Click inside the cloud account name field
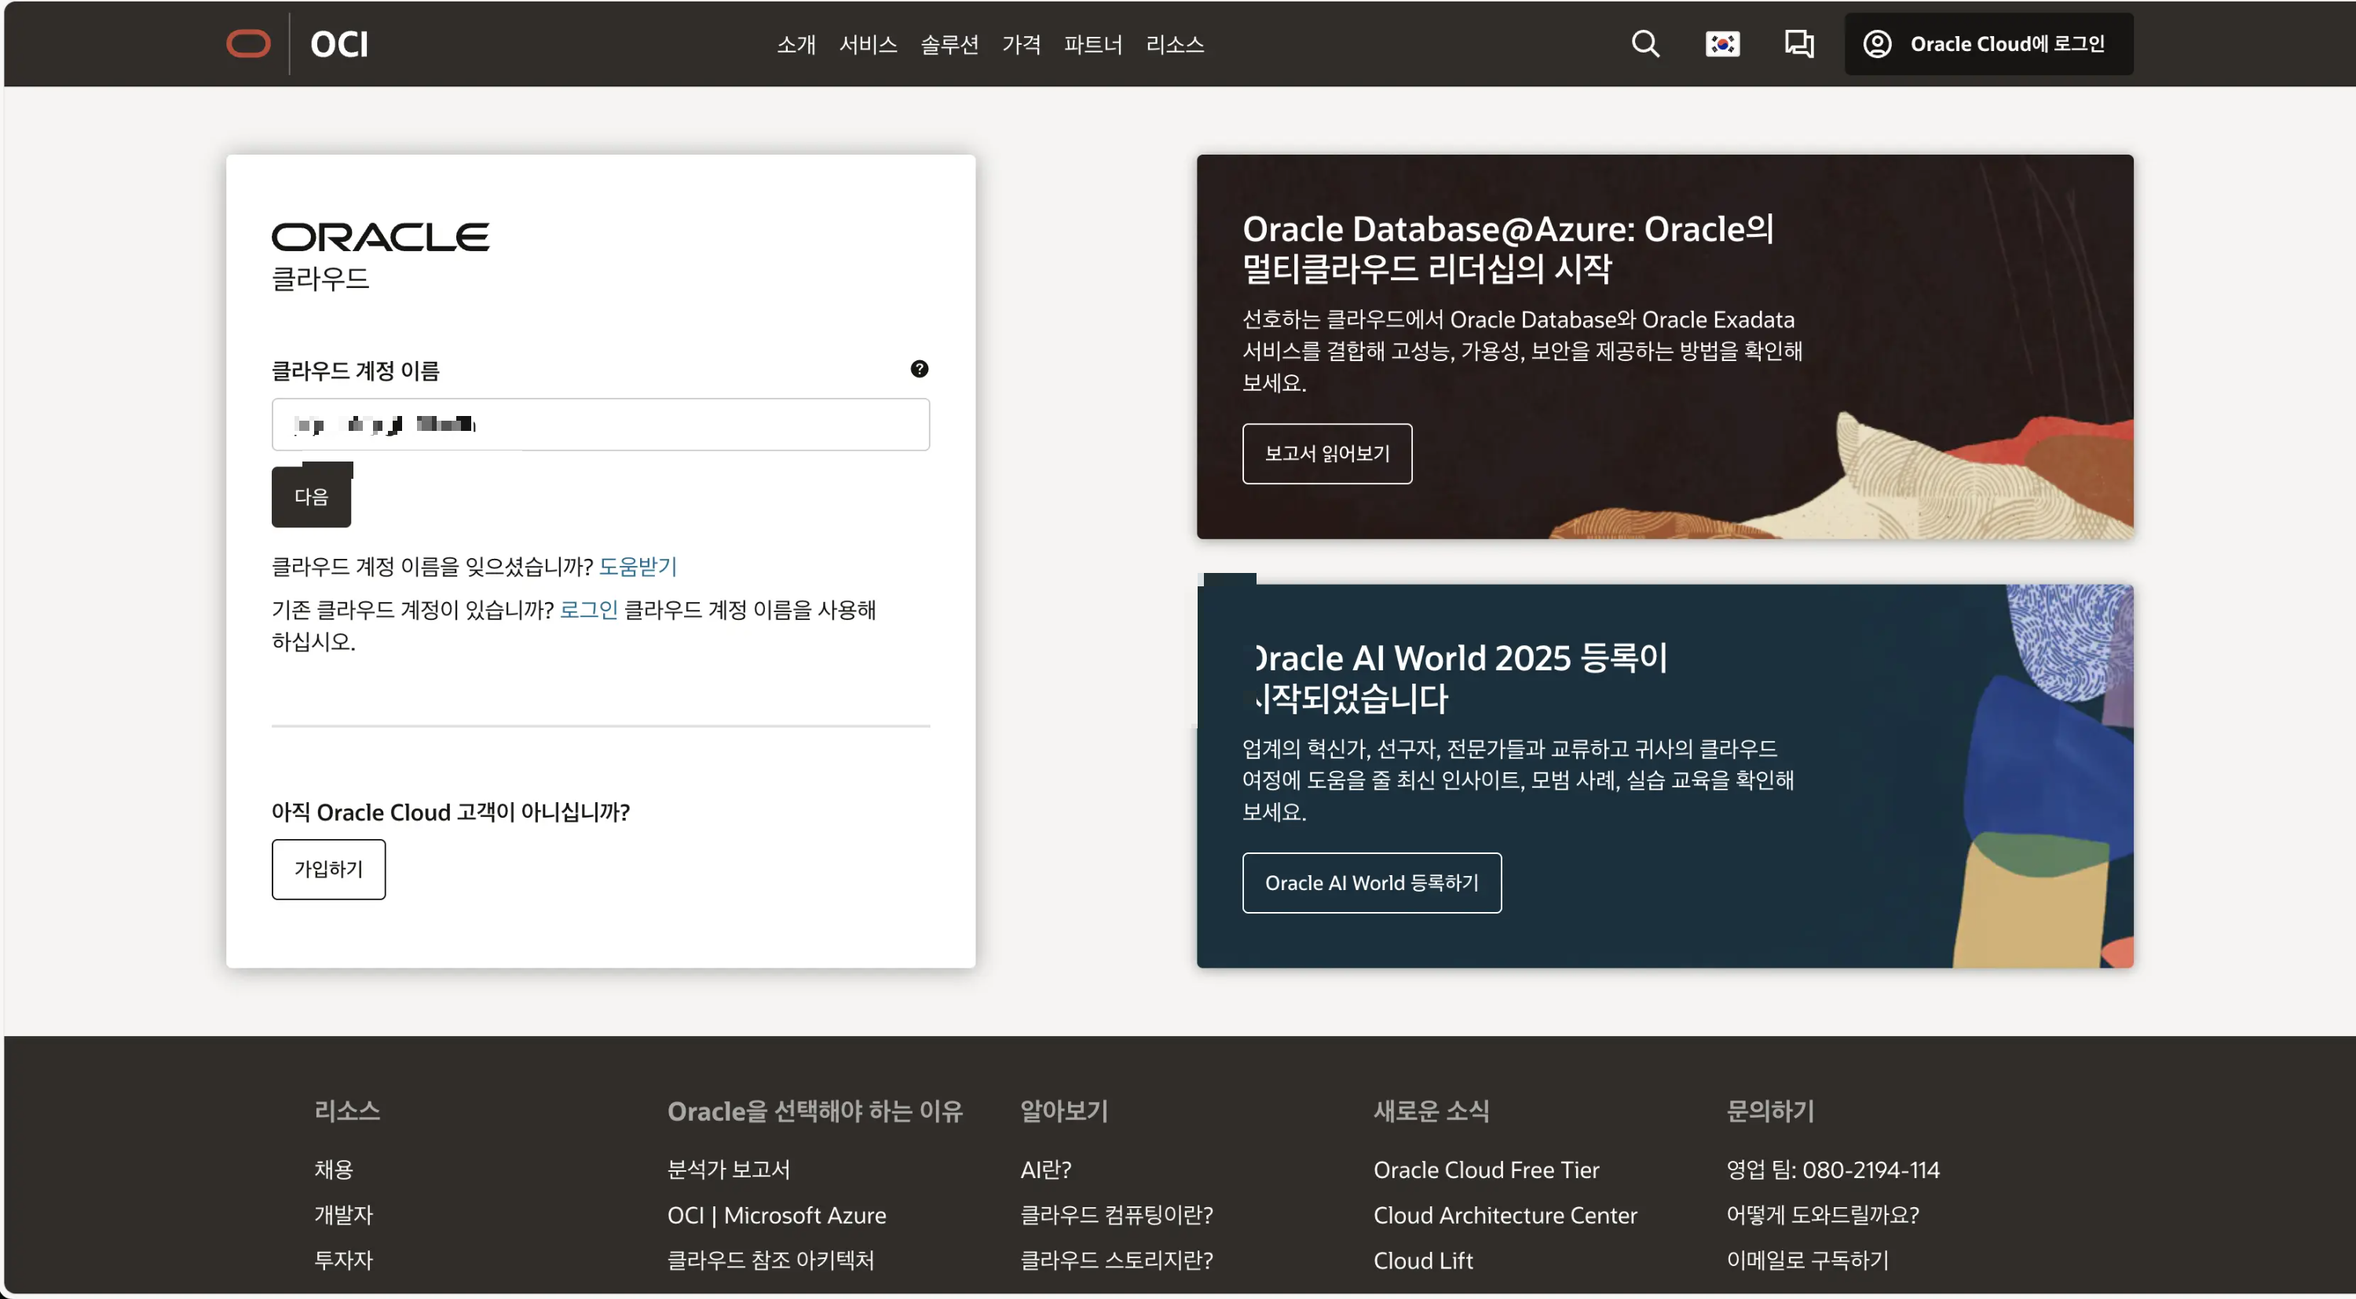The image size is (2356, 1299). [x=600, y=424]
